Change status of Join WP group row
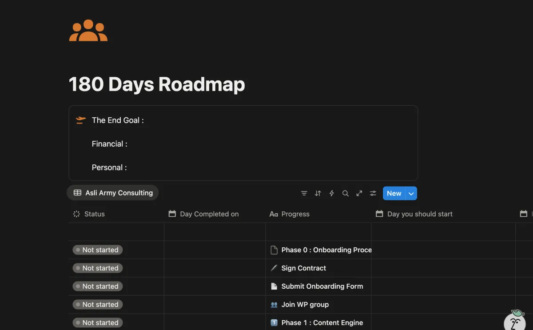Screen dimensions: 533x330 click(x=98, y=305)
